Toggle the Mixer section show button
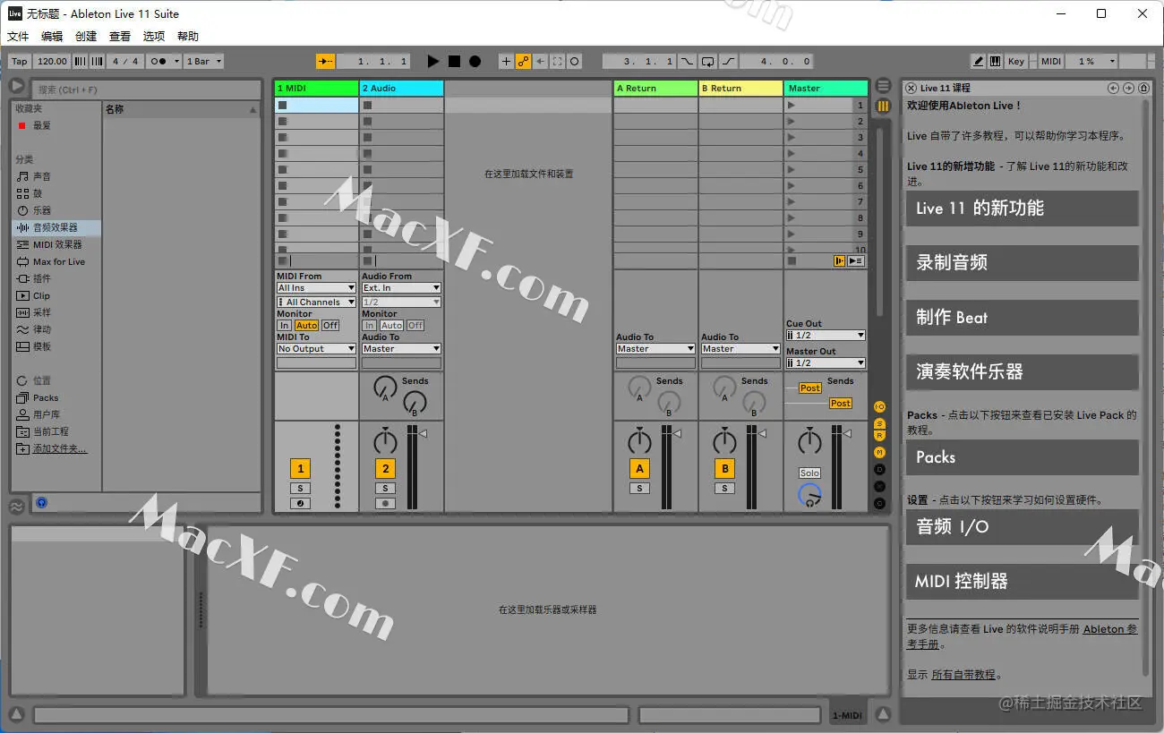The image size is (1164, 733). (879, 453)
